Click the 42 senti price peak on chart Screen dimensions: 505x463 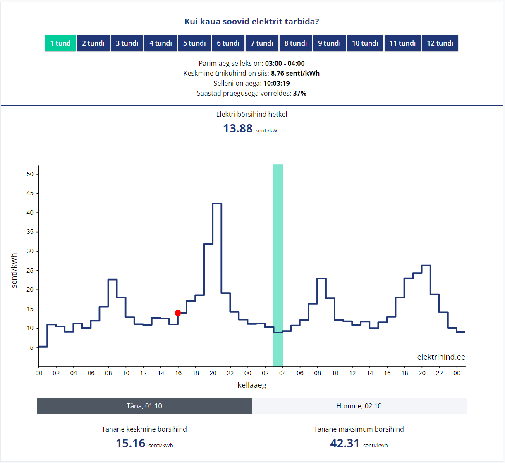[x=217, y=204]
